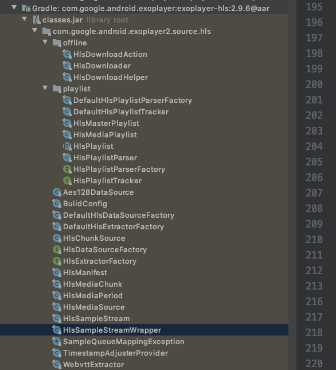Click the HlsPlaylistParserFactory interface icon
The height and width of the screenshot is (370, 336).
pos(67,169)
